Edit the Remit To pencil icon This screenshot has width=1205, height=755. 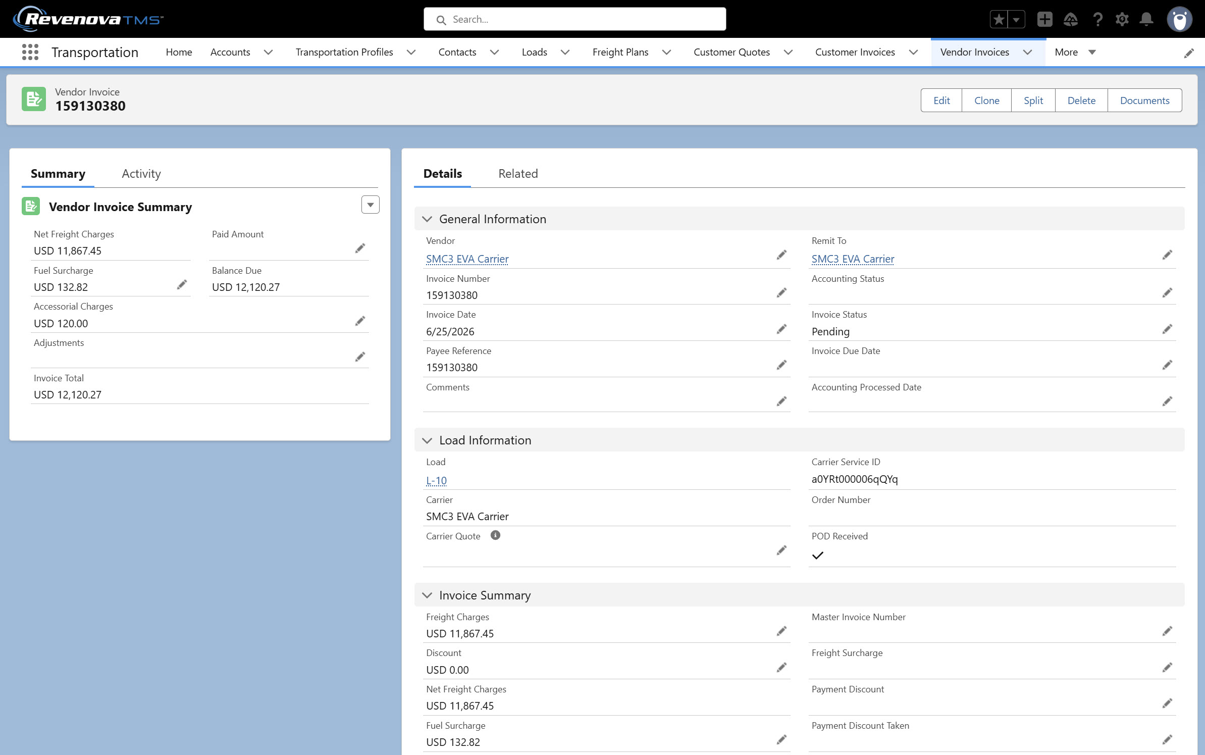[x=1167, y=255]
